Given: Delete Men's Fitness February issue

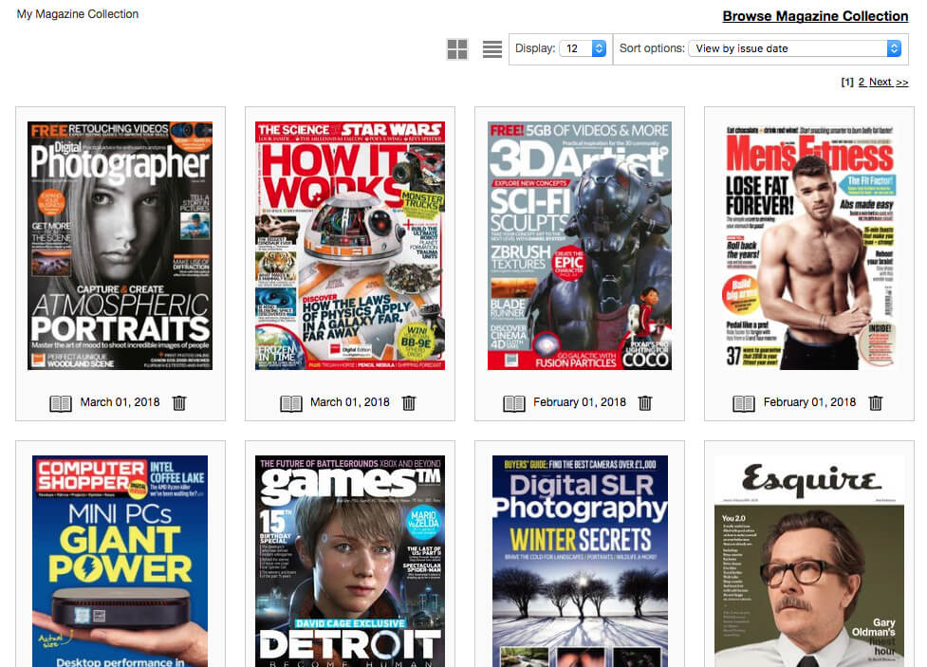Looking at the screenshot, I should coord(876,403).
